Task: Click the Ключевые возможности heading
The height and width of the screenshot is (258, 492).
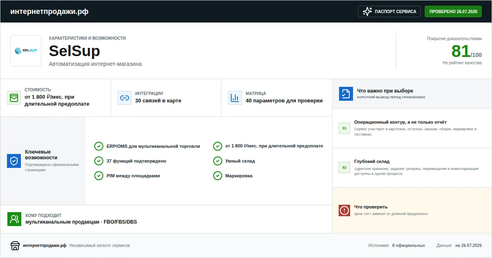Action: tap(41, 155)
